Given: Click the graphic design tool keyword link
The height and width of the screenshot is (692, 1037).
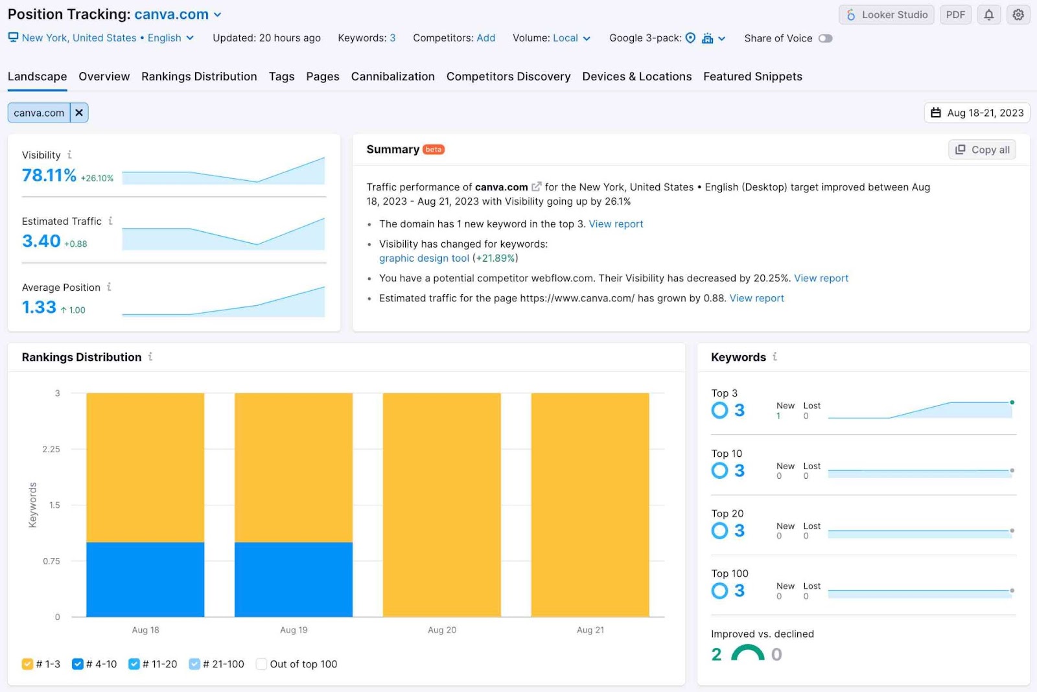Looking at the screenshot, I should coord(423,258).
